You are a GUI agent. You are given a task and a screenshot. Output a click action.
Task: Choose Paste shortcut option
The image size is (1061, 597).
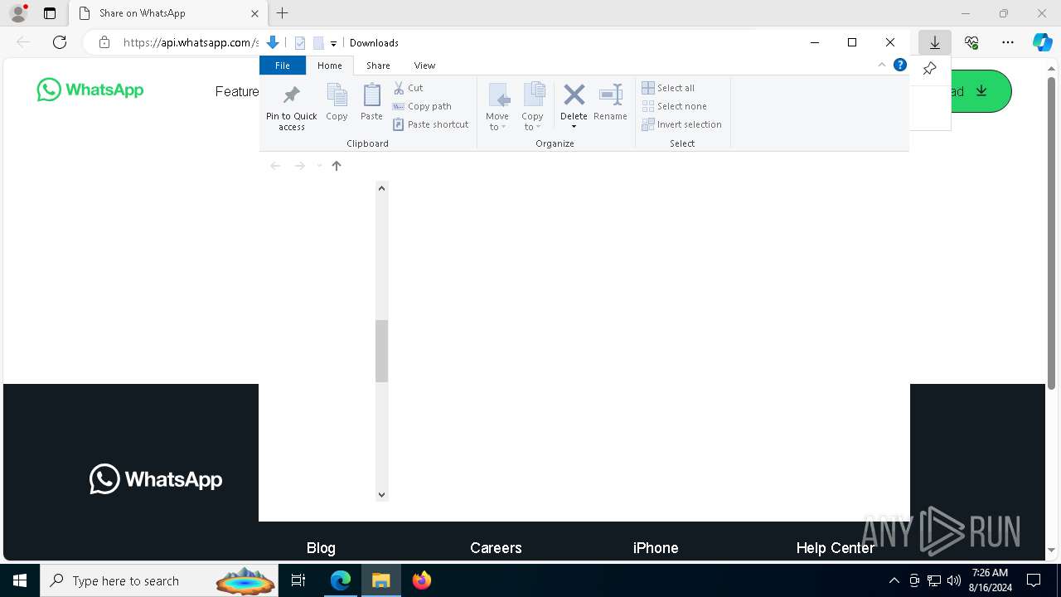(x=431, y=124)
